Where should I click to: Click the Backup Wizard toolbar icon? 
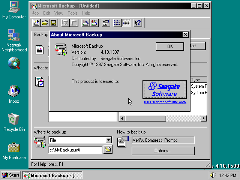(x=85, y=23)
